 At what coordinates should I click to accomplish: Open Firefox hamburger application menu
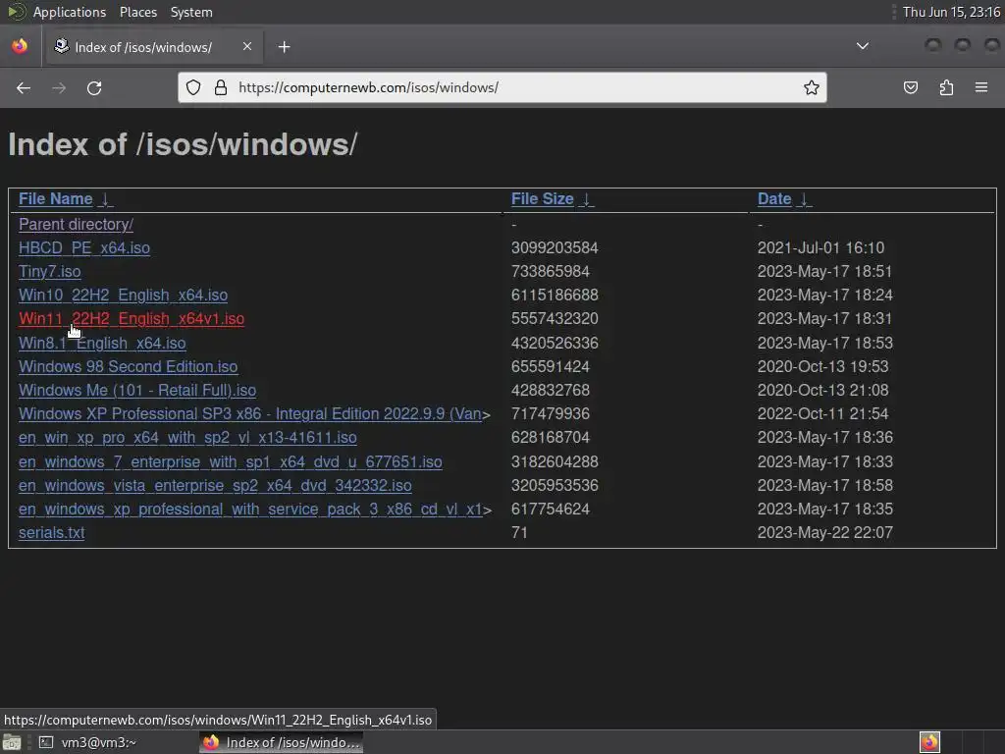(x=981, y=87)
